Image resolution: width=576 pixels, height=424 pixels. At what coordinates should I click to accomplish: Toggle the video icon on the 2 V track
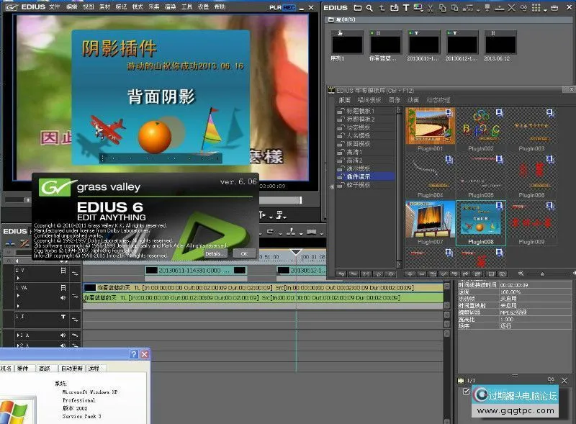tap(63, 270)
